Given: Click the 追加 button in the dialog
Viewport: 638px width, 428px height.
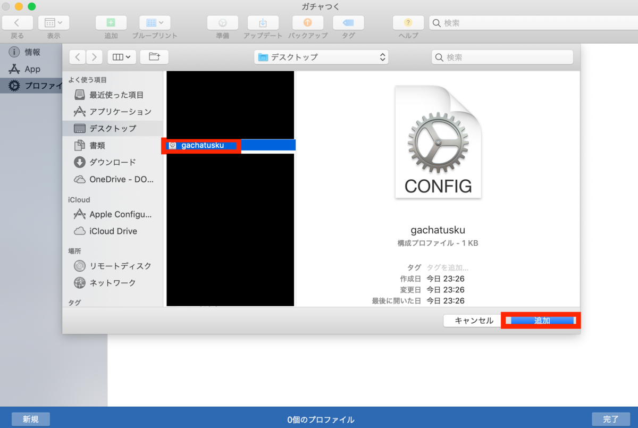Looking at the screenshot, I should pyautogui.click(x=542, y=321).
